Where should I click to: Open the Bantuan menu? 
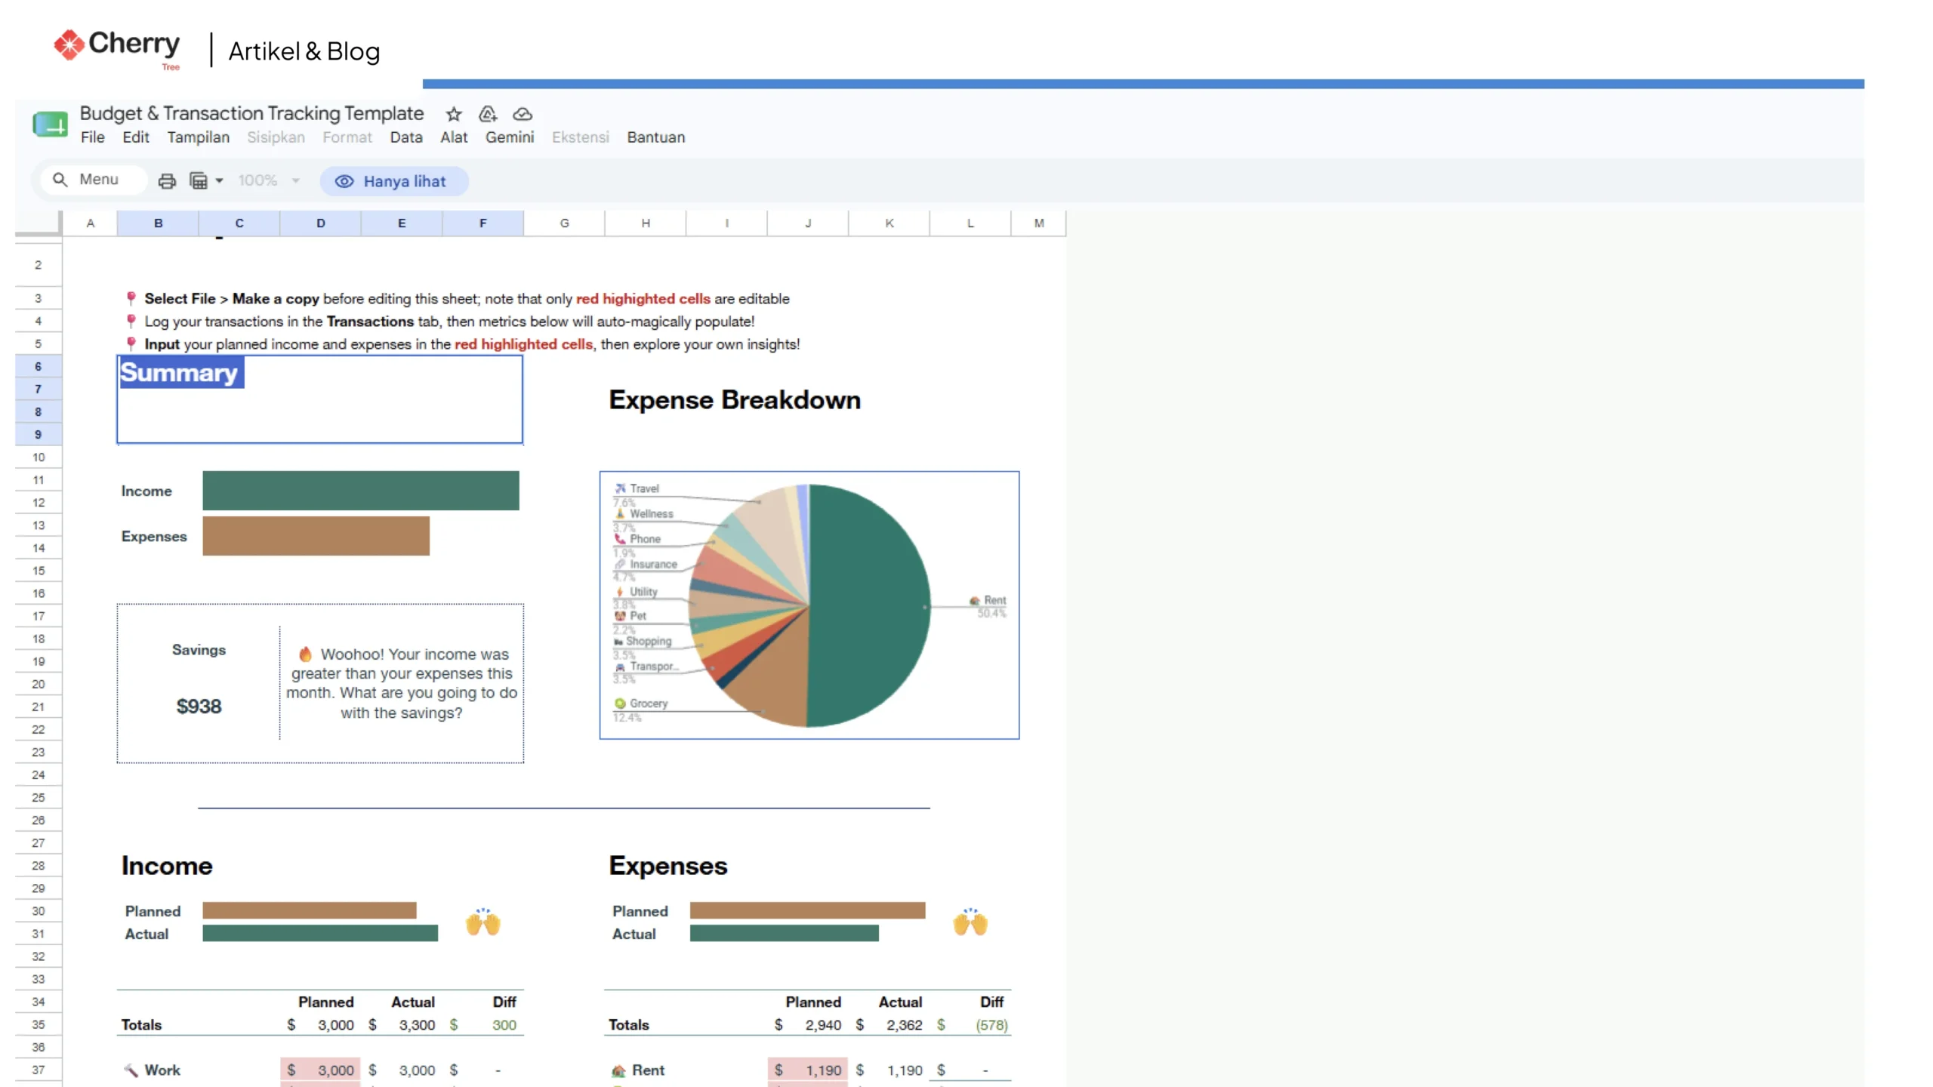point(656,137)
